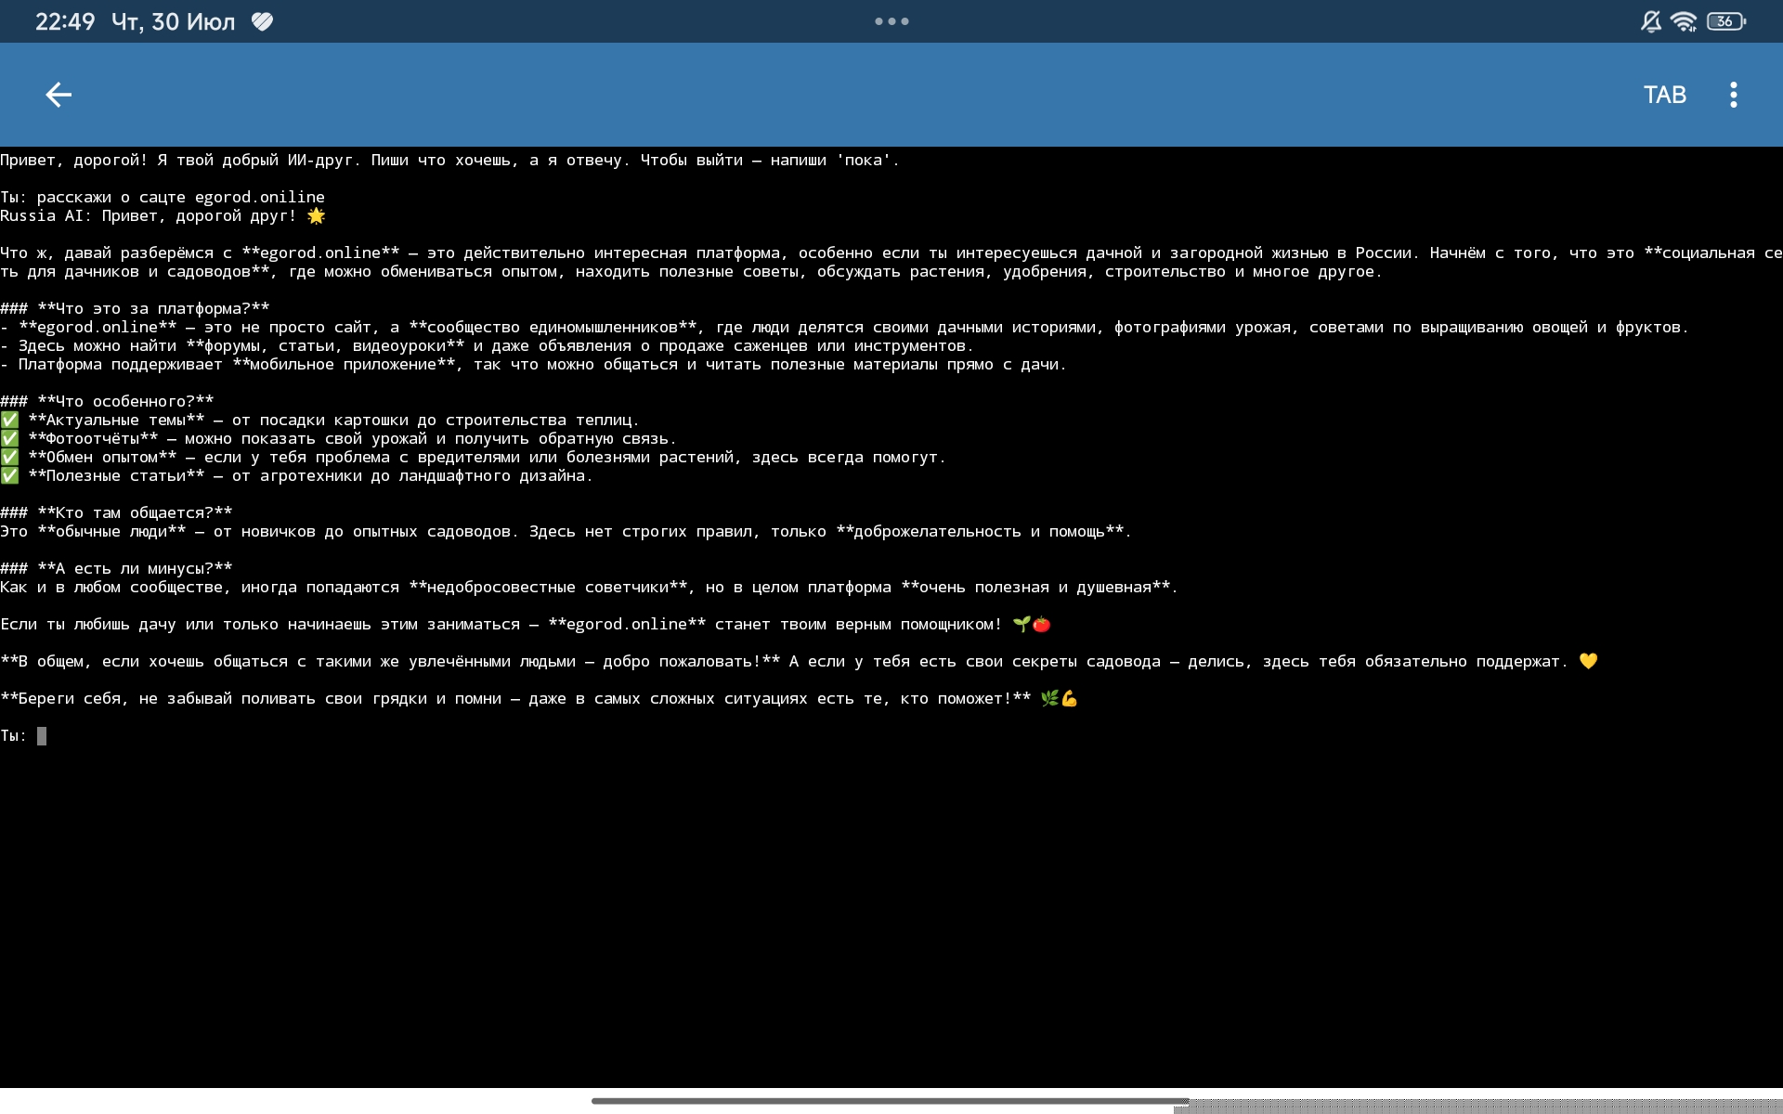Click the 'Фотоотчёты' checkmark emoji
The image size is (1783, 1114).
point(9,439)
